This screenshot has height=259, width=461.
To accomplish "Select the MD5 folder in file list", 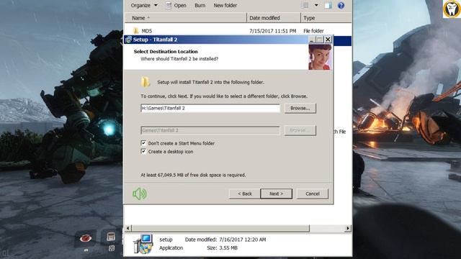I will 147,31.
